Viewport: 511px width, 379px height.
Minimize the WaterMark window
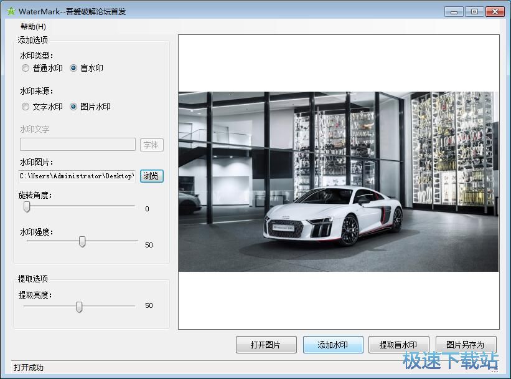[x=454, y=11]
